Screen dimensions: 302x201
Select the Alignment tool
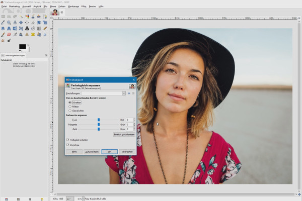[27, 23]
